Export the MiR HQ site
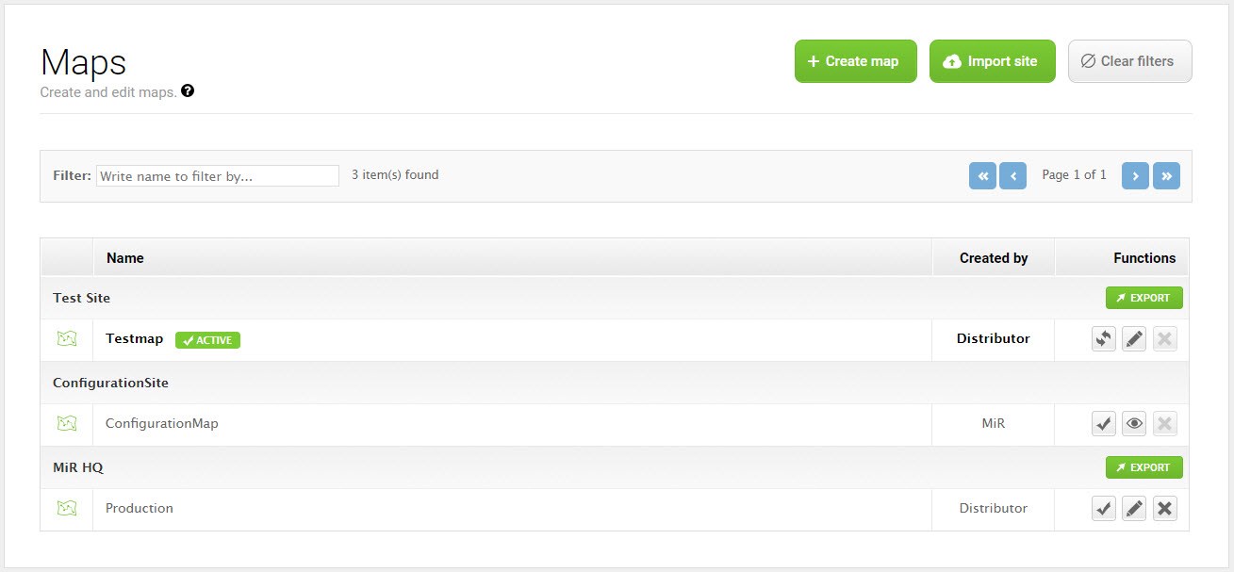1234x572 pixels. (1144, 466)
